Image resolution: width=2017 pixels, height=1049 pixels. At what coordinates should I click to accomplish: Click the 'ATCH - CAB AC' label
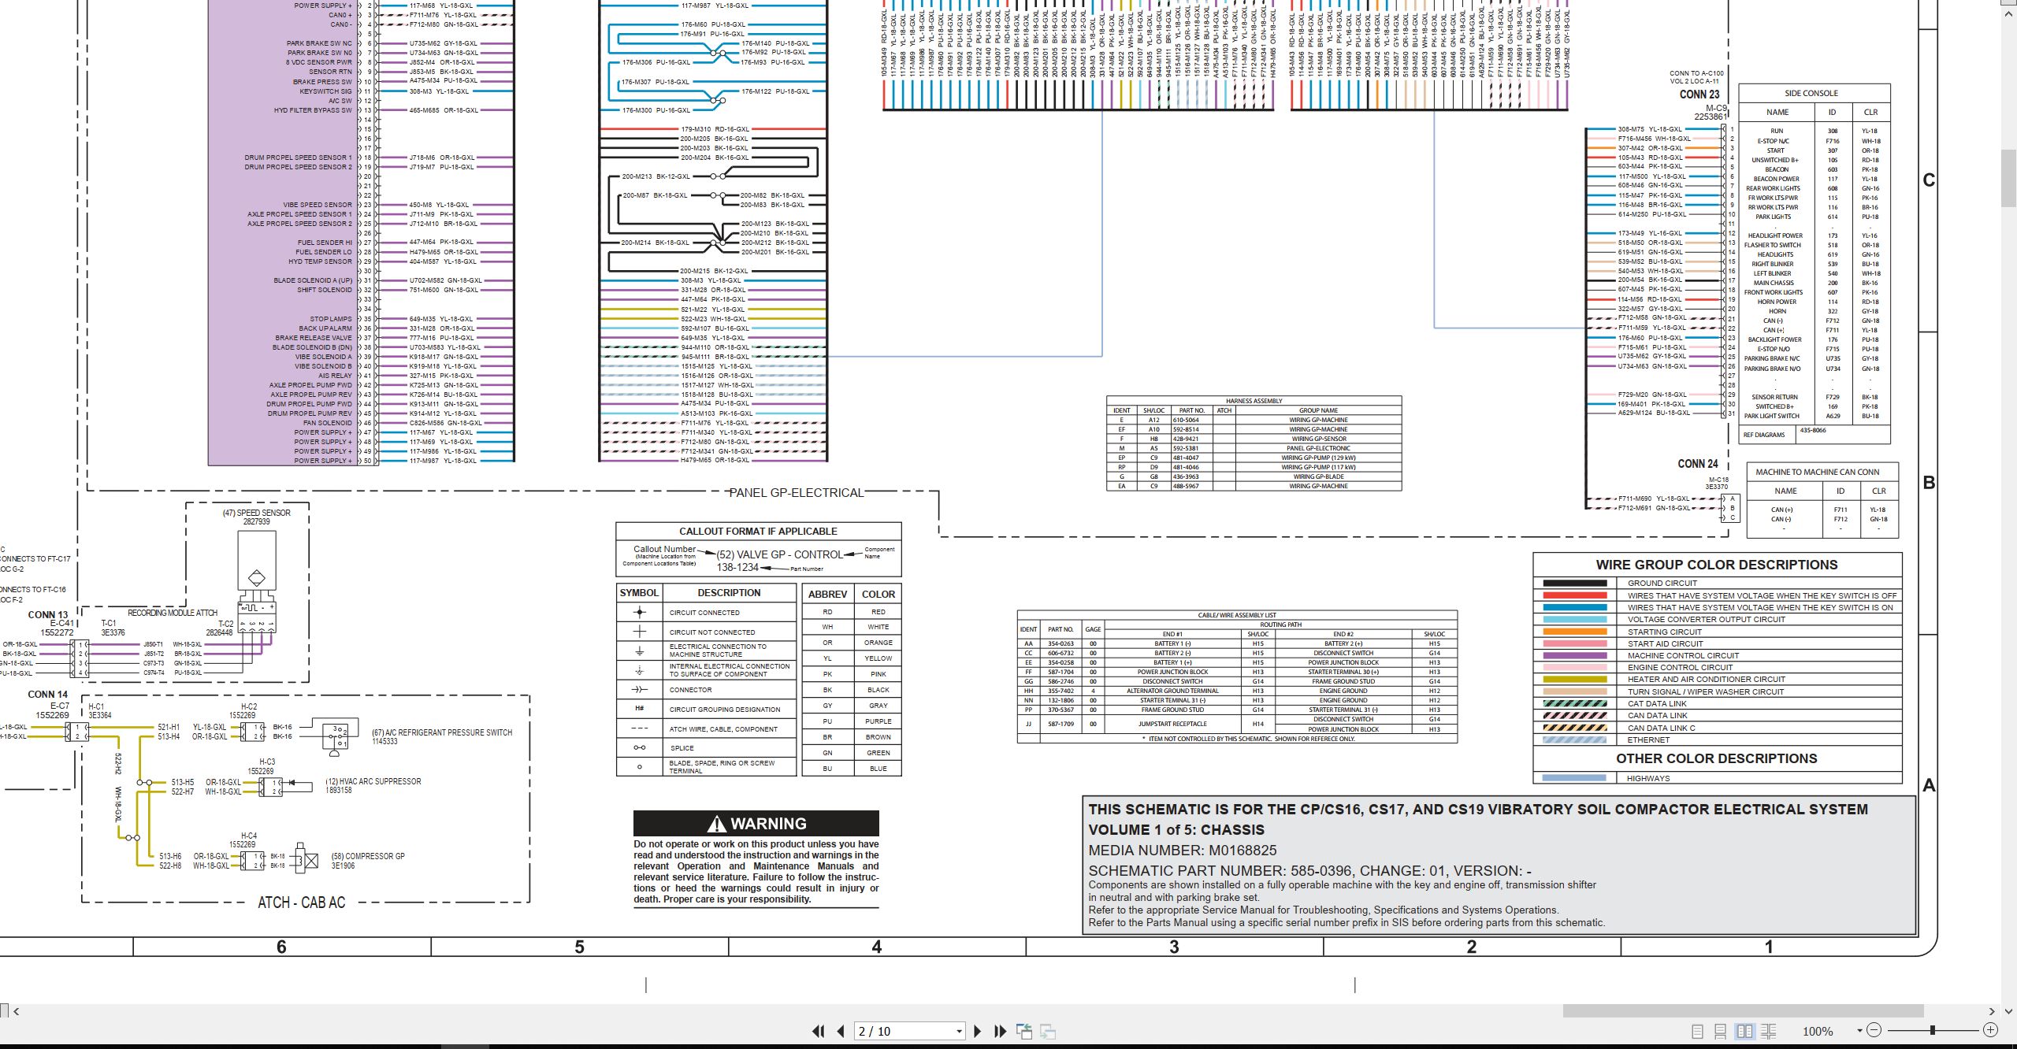tap(301, 903)
